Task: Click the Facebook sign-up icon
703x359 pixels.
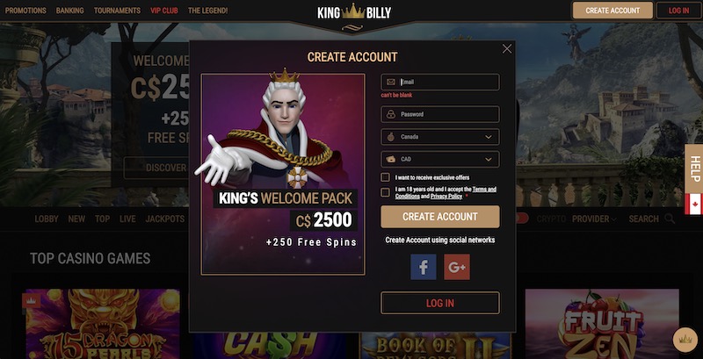Action: click(424, 267)
